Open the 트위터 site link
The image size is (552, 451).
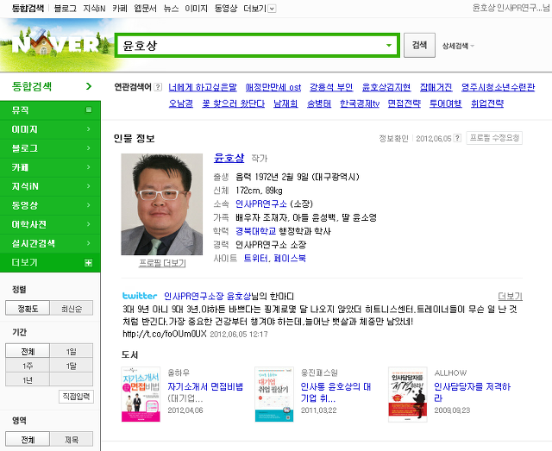[x=255, y=258]
